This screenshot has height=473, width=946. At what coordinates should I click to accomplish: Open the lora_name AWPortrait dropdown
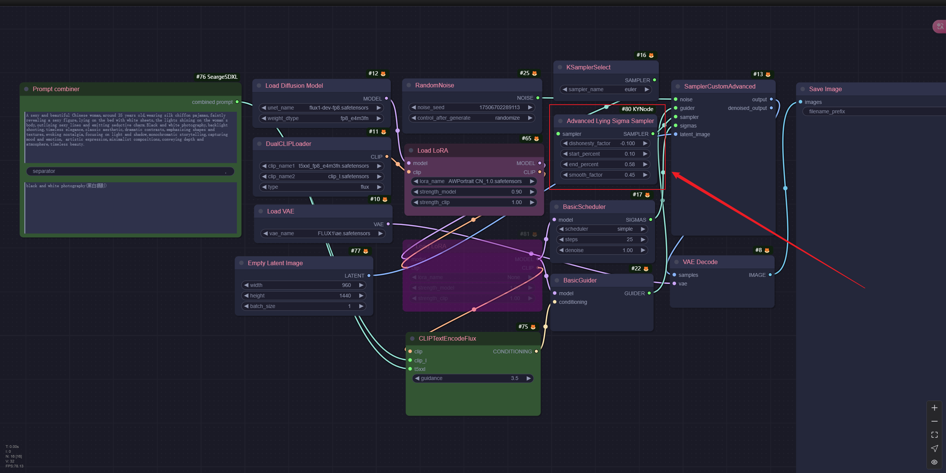(474, 181)
